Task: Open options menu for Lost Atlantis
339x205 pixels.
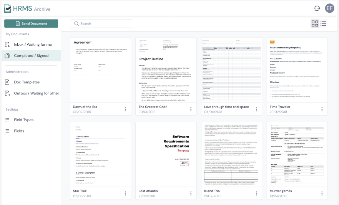Action: click(191, 193)
